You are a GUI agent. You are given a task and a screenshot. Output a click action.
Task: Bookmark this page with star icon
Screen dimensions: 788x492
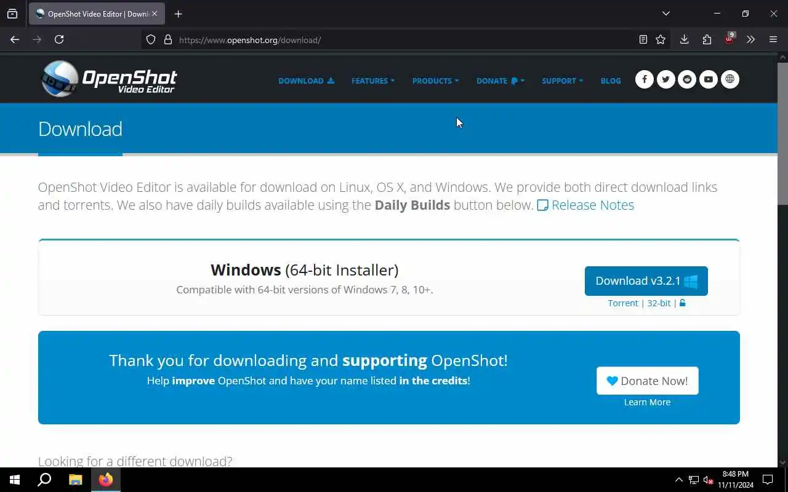coord(661,39)
